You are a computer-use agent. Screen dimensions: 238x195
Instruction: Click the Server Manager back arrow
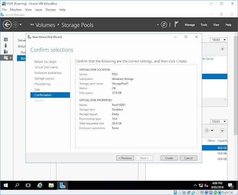coord(7,25)
